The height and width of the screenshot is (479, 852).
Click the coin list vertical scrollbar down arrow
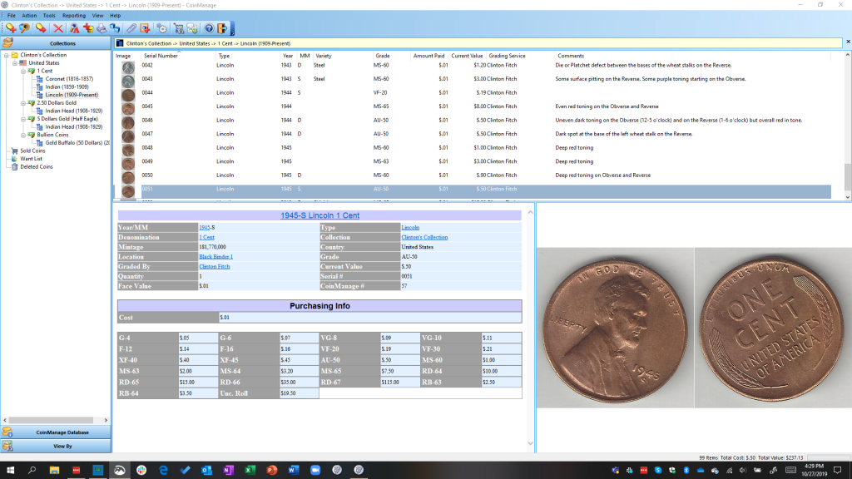pos(848,197)
